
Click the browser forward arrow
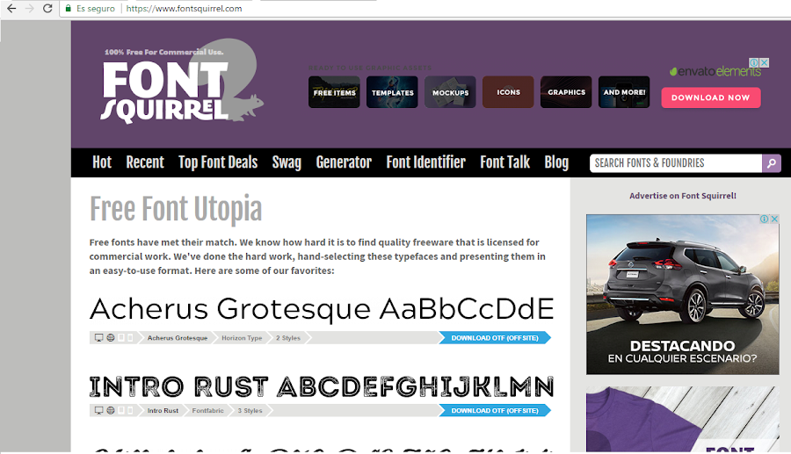tap(29, 9)
